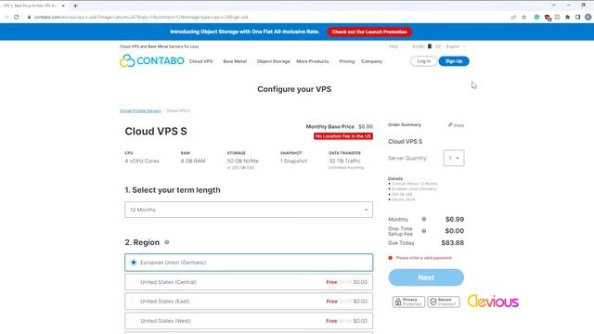594x334 pixels.
Task: Open the Bare Metal menu
Action: click(235, 61)
